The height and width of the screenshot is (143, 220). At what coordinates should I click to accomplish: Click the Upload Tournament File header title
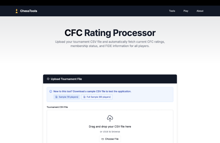click(x=66, y=79)
